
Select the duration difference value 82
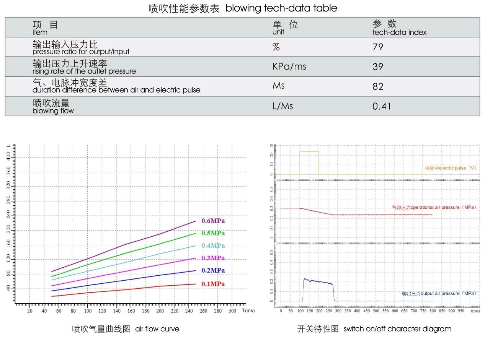[377, 86]
